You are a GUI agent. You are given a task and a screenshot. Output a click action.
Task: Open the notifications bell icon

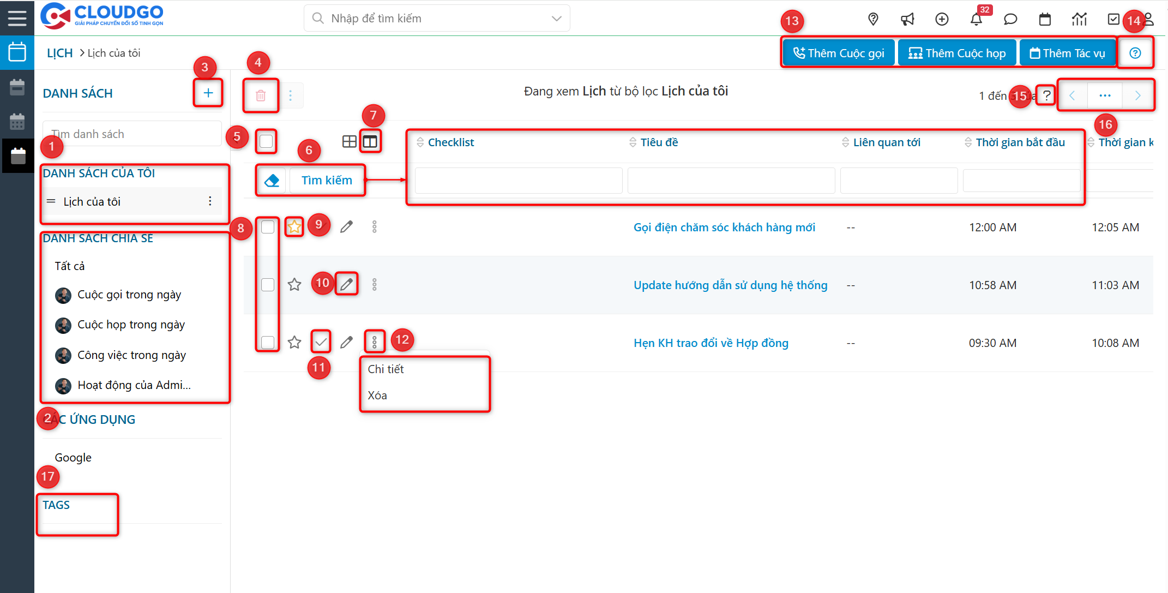coord(977,18)
